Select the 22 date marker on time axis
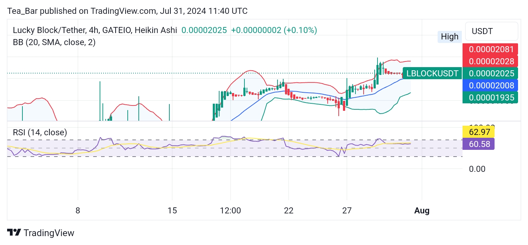This screenshot has width=528, height=245. 289,211
